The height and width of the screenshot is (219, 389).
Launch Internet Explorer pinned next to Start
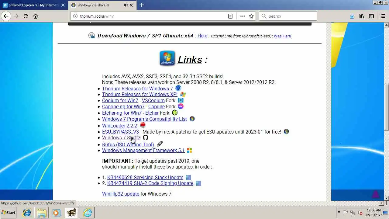coord(27,213)
